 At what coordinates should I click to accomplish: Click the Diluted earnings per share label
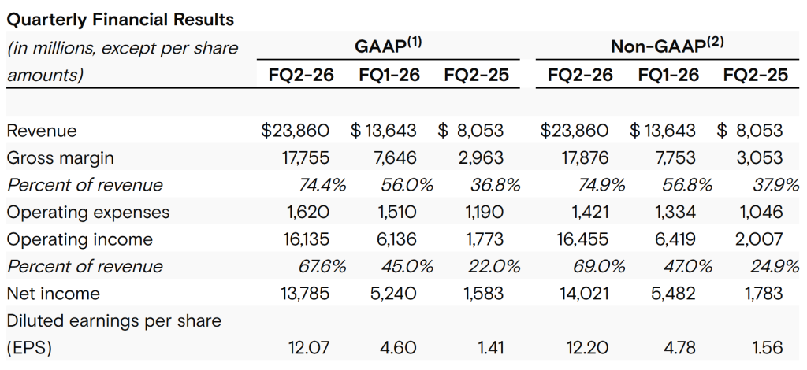click(x=113, y=320)
